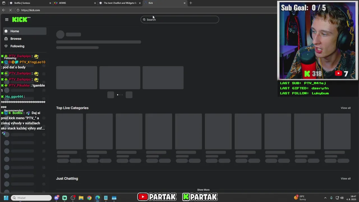
Task: Open Microsoft Edge from the taskbar
Action: click(x=97, y=198)
